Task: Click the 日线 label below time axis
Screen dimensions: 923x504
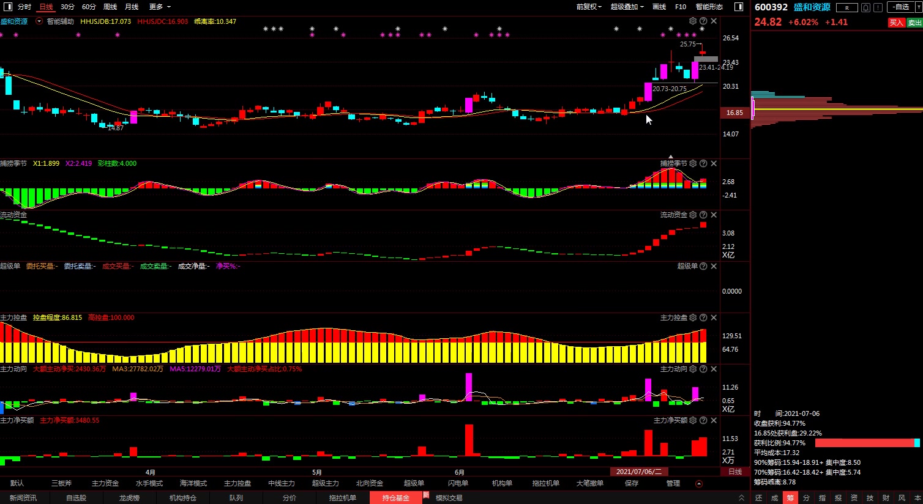Action: click(735, 472)
